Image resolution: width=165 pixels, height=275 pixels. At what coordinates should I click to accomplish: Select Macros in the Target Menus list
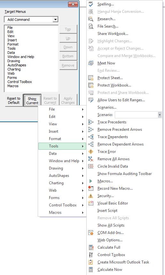[13, 86]
